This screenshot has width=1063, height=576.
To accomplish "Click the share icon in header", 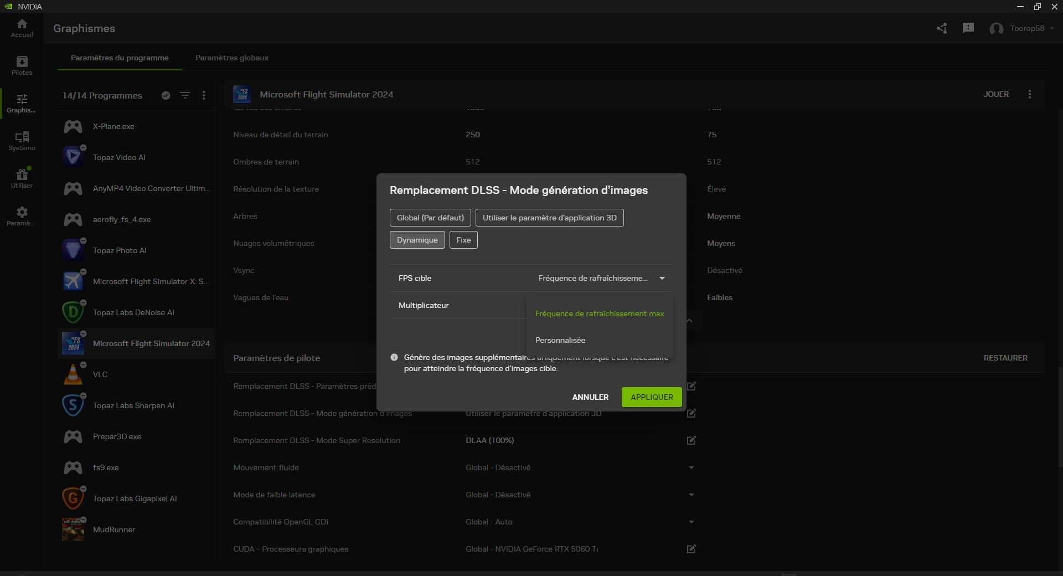I will pos(942,28).
